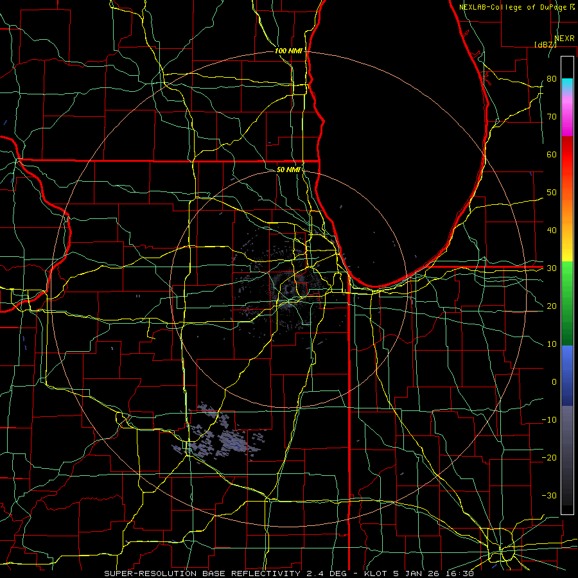The image size is (578, 578).
Task: Select the 0 dBZ scale value
Action: coord(554,382)
